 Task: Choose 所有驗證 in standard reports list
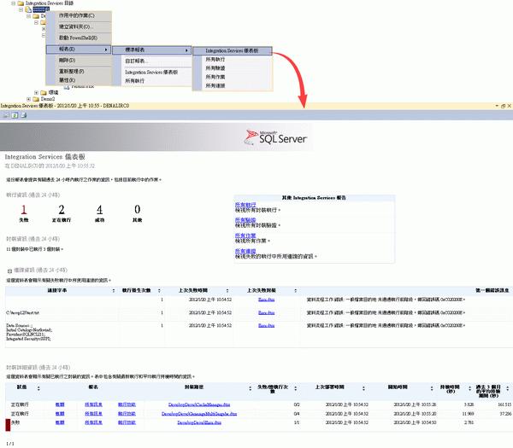pyautogui.click(x=233, y=68)
